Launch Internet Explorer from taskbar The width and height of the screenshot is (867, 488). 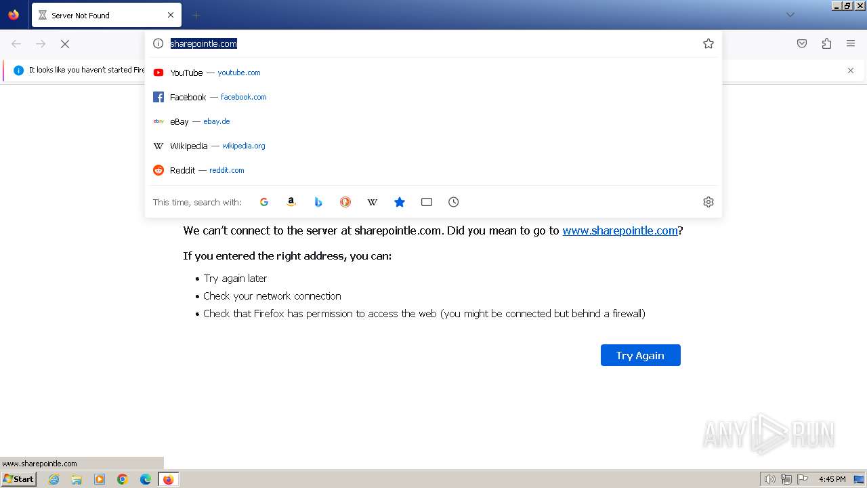pyautogui.click(x=54, y=479)
